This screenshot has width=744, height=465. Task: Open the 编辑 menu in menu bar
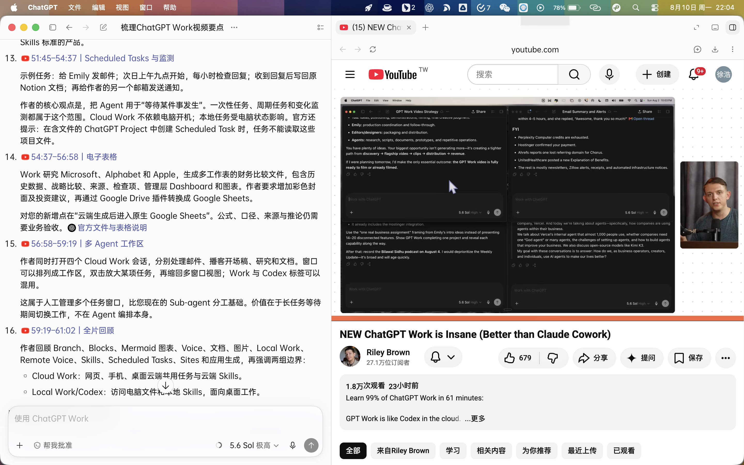(98, 7)
